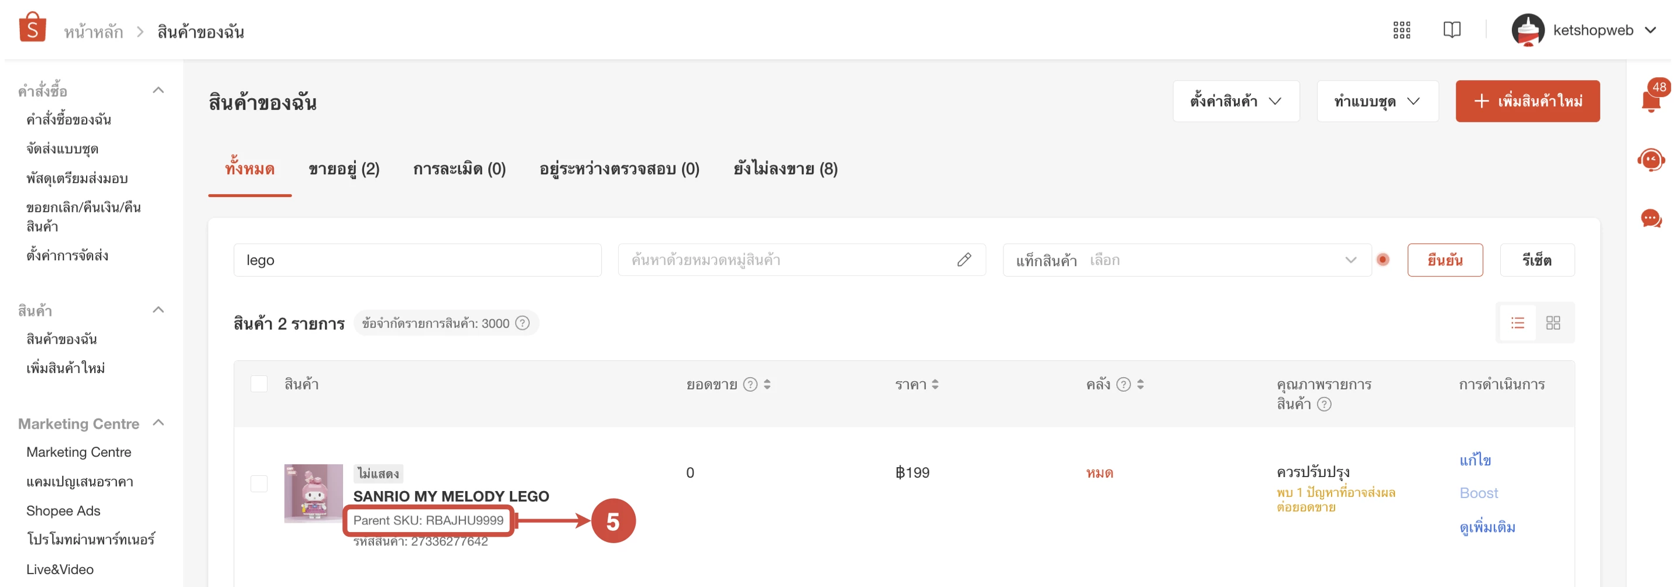Click help icon beside คุณภาพรายการสินค้า
This screenshot has width=1677, height=587.
1323,405
